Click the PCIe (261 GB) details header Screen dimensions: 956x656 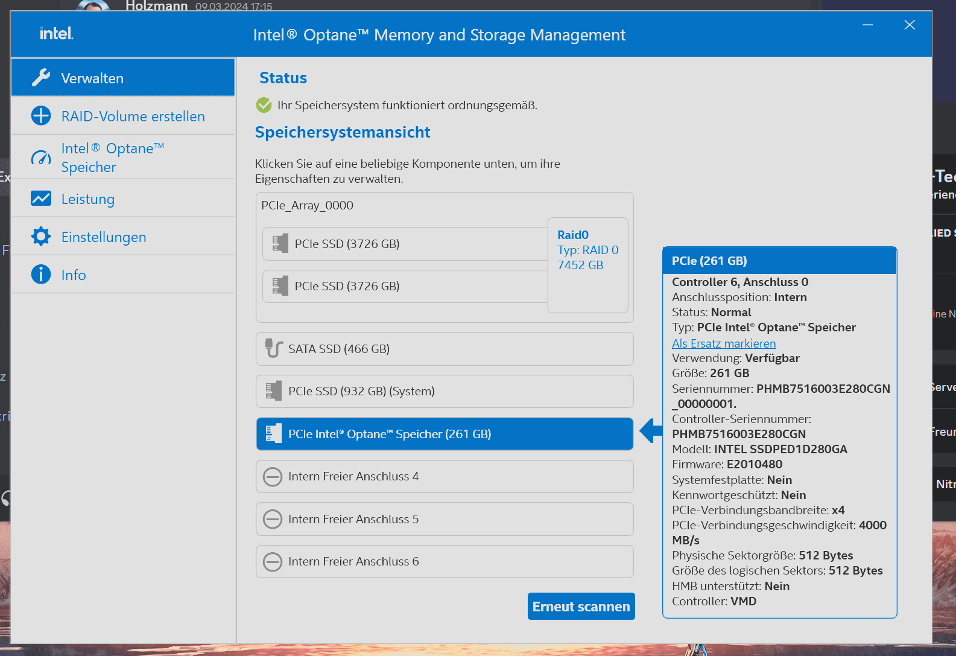click(779, 261)
